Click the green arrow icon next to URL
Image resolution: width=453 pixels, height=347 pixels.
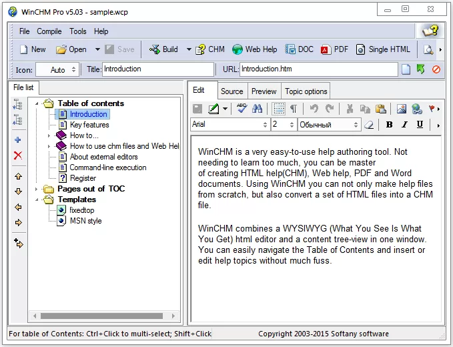tap(420, 69)
